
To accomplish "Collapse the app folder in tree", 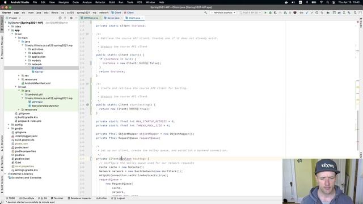I will click(x=9, y=30).
